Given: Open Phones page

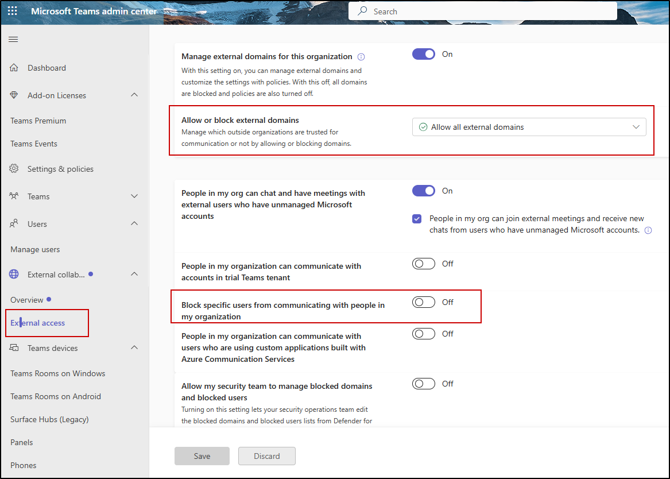Looking at the screenshot, I should coord(23,465).
